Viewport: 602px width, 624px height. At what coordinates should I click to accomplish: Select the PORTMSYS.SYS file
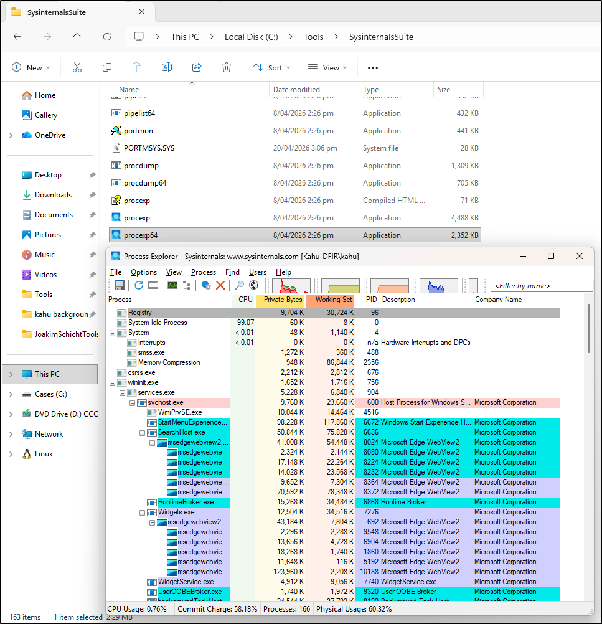coord(295,148)
